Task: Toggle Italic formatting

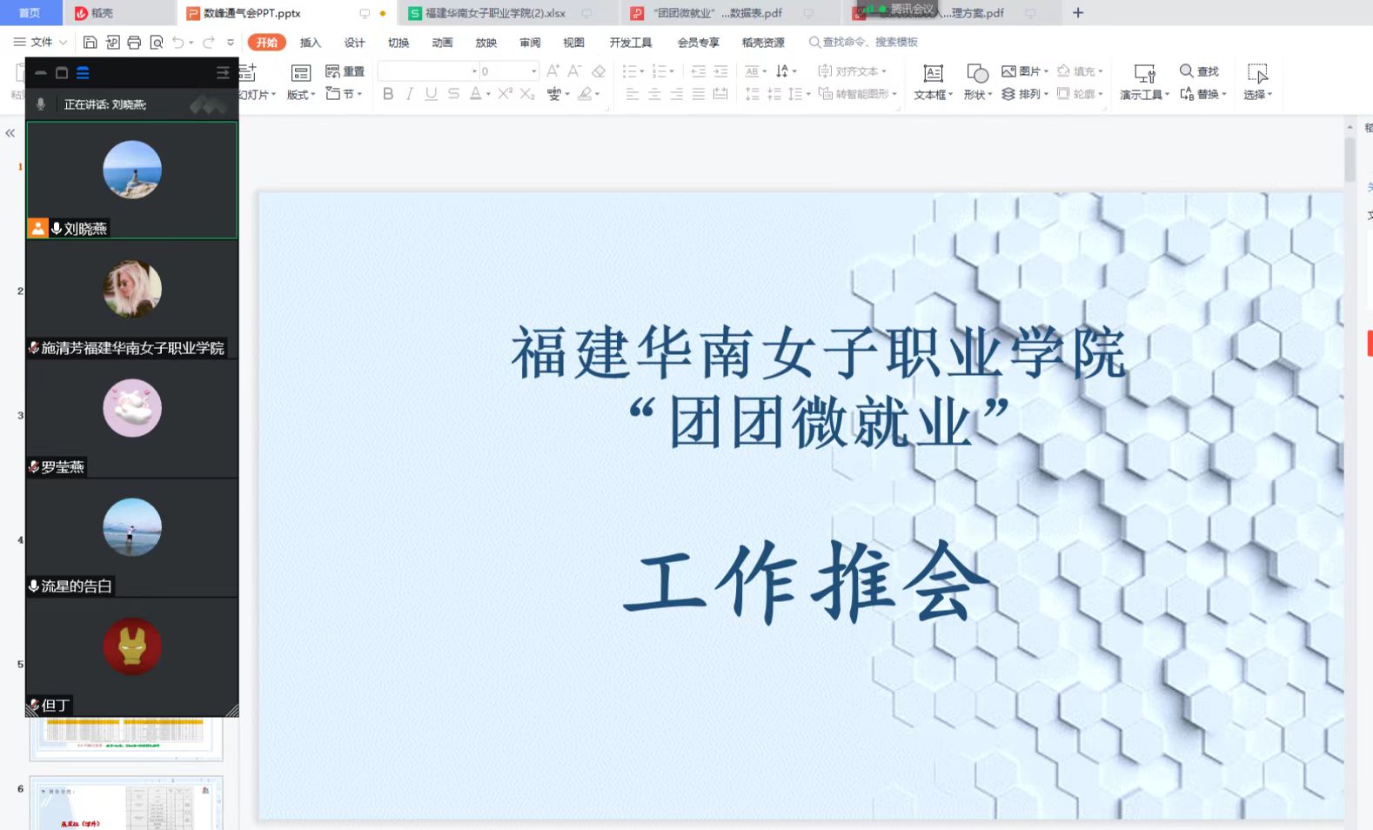Action: coord(409,94)
